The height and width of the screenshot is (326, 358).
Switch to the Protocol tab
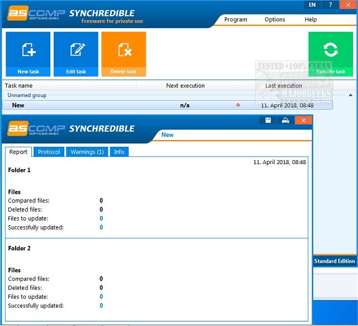point(49,152)
